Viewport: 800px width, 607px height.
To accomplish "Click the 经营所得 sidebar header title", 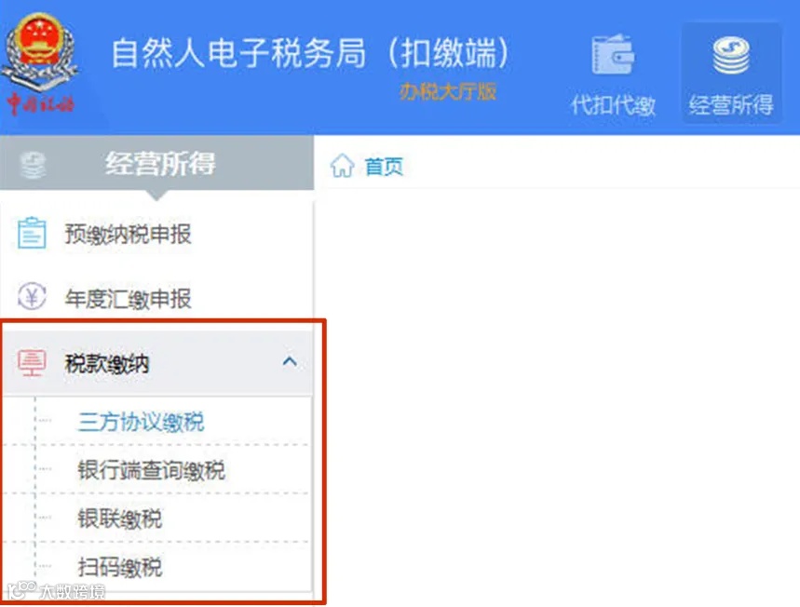I will [x=160, y=164].
